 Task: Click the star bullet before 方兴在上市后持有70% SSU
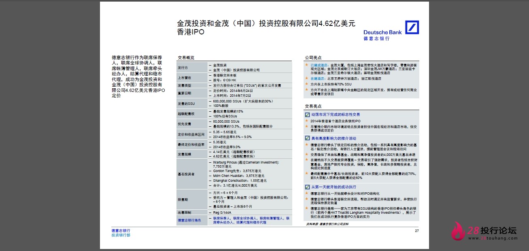tap(307, 84)
